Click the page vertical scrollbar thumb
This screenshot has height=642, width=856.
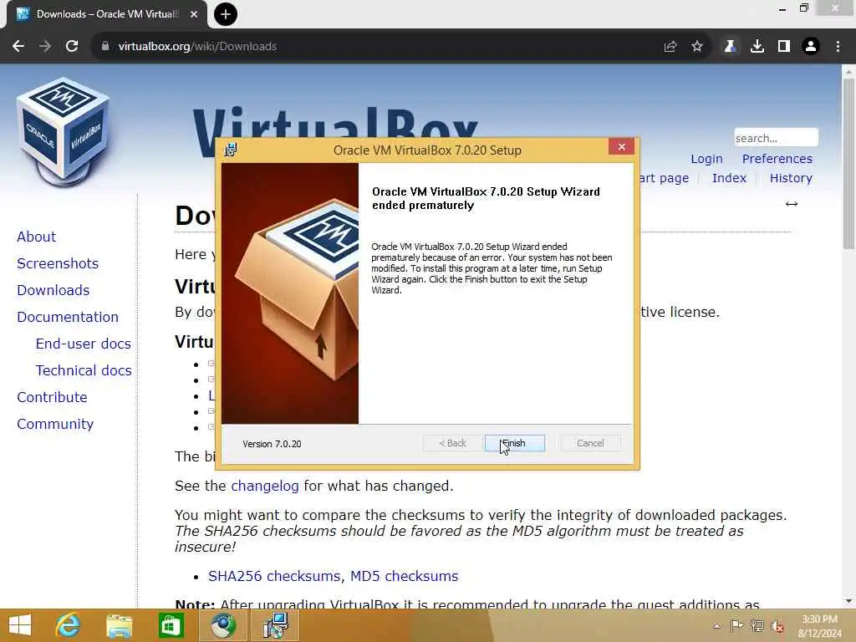point(848,164)
